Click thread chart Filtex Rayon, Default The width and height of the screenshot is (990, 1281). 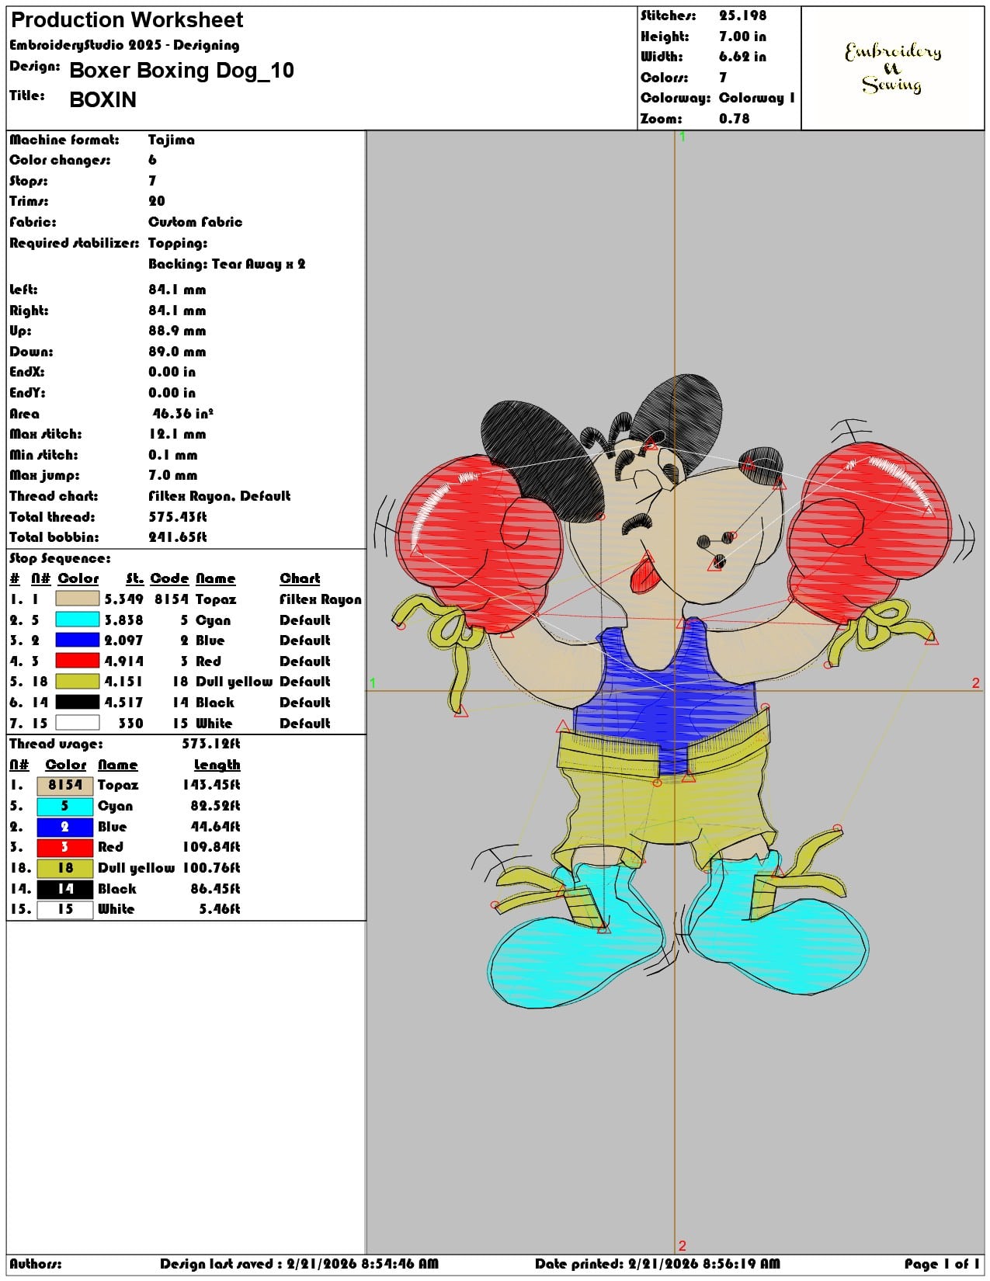point(220,496)
